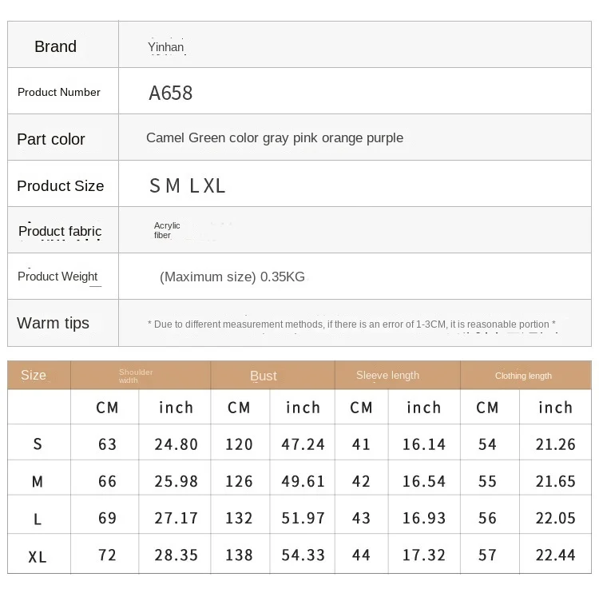Click the XL row label in measurements table
This screenshot has height=593, width=599.
pyautogui.click(x=38, y=557)
